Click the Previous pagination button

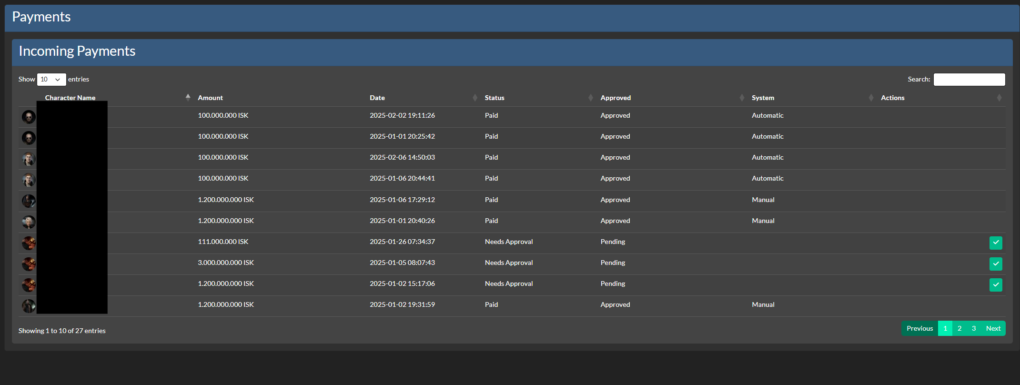pyautogui.click(x=919, y=328)
